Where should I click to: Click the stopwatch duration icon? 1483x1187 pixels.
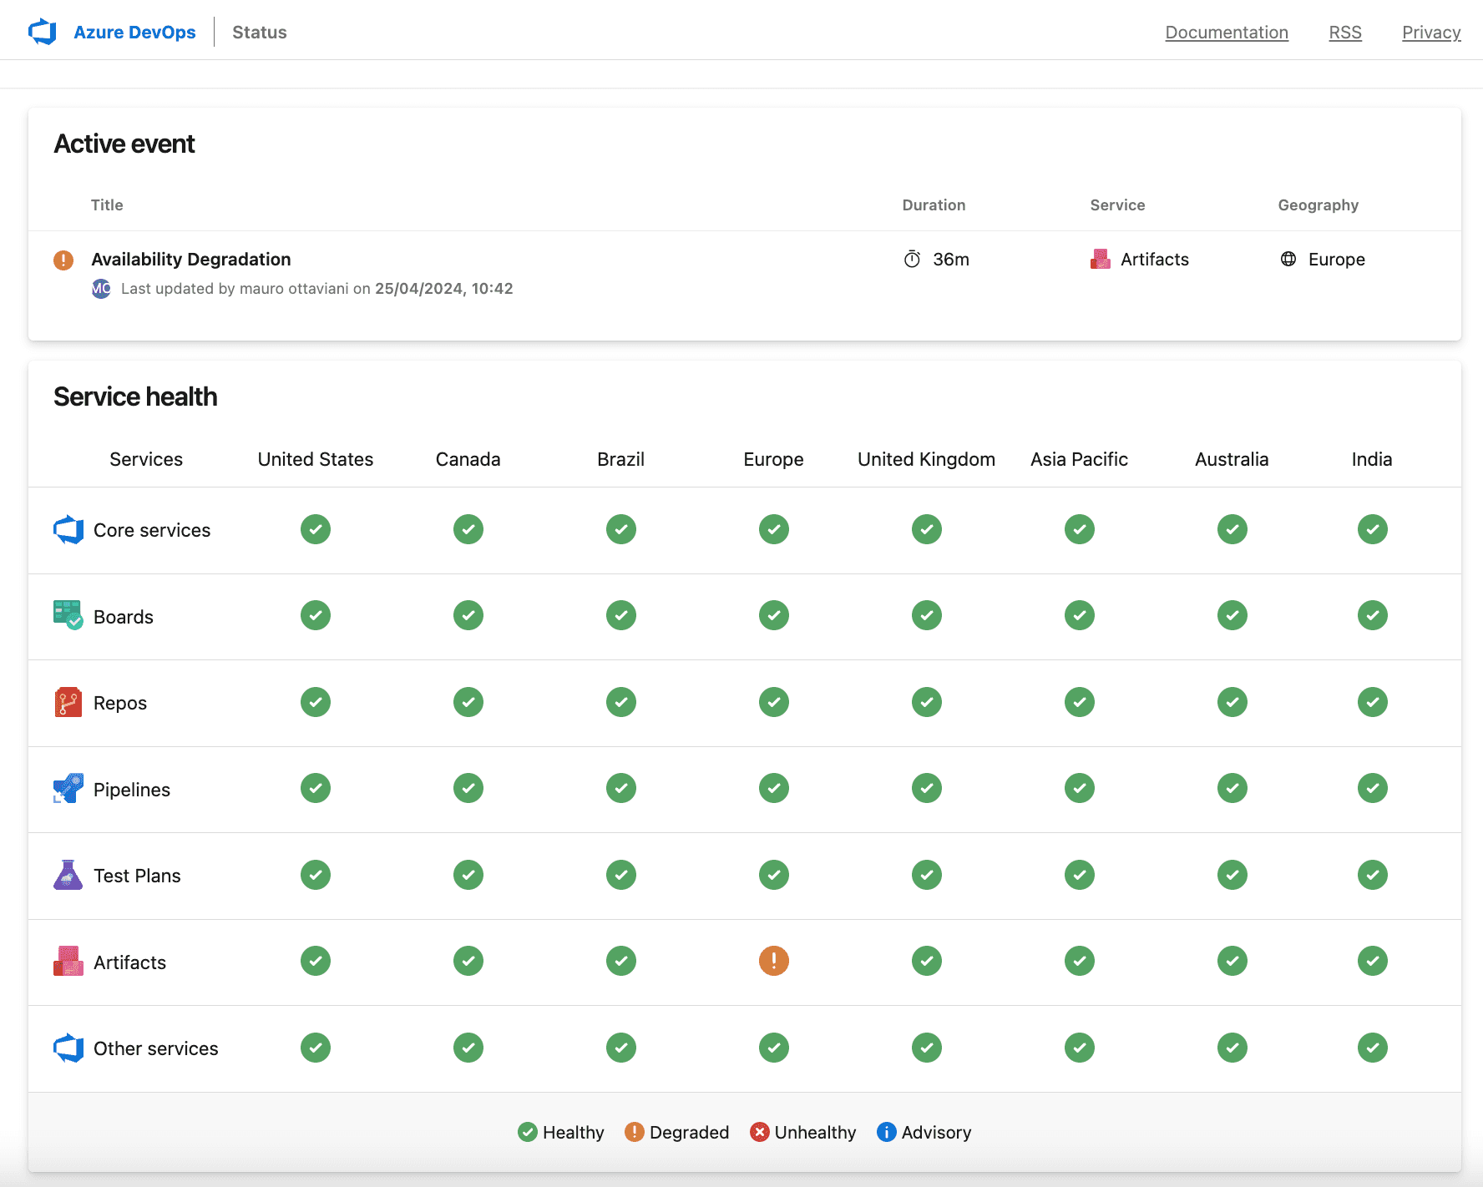tap(912, 260)
